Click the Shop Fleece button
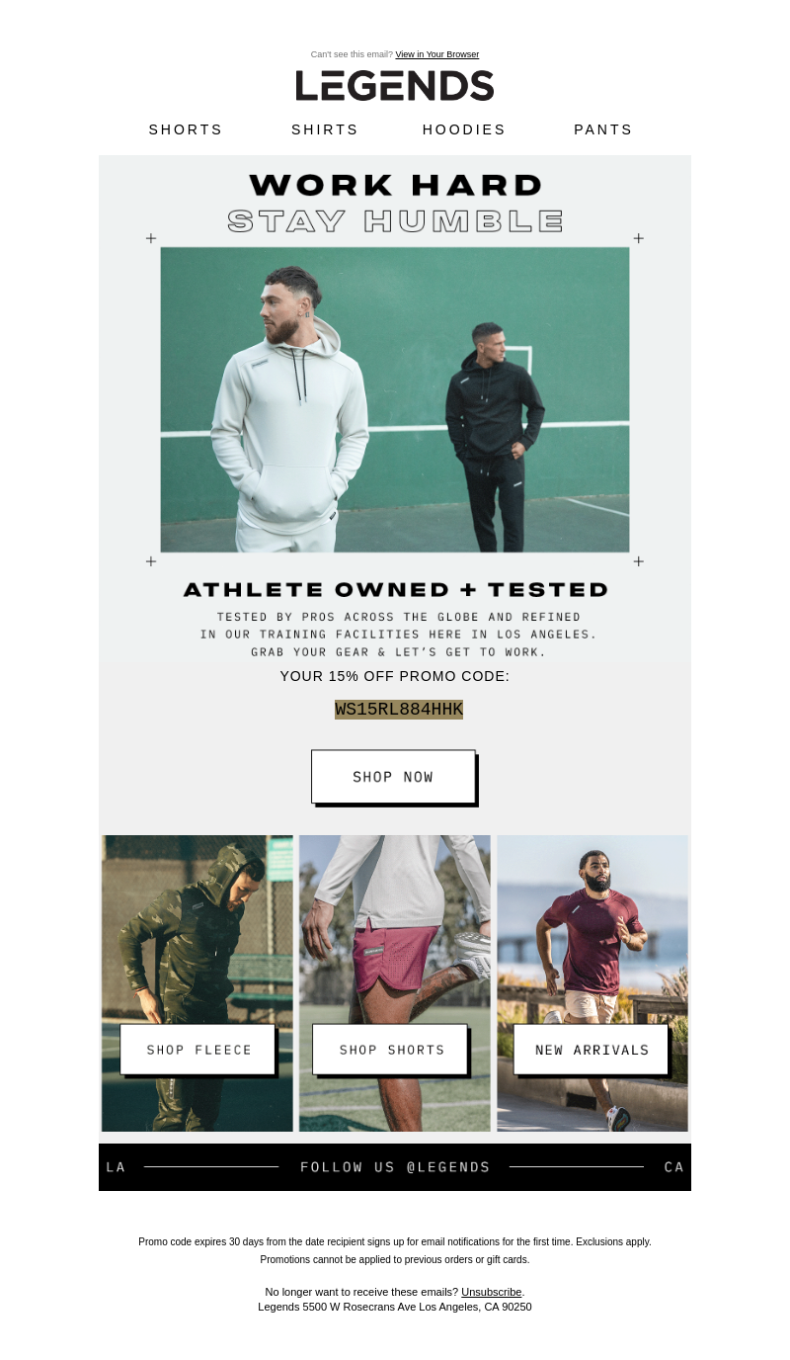Viewport: 790px width, 1360px height. [x=198, y=1050]
